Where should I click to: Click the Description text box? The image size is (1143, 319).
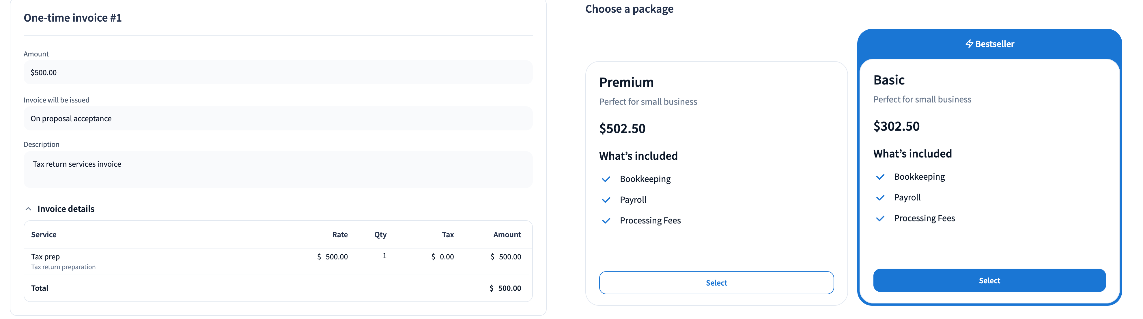(x=278, y=170)
